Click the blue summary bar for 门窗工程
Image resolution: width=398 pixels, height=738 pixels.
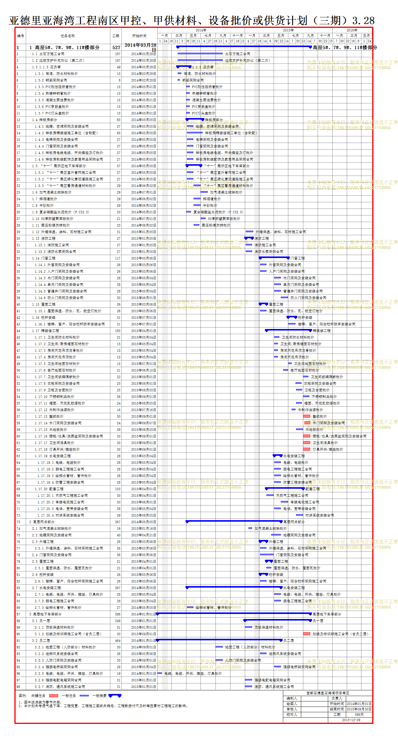pyautogui.click(x=274, y=258)
